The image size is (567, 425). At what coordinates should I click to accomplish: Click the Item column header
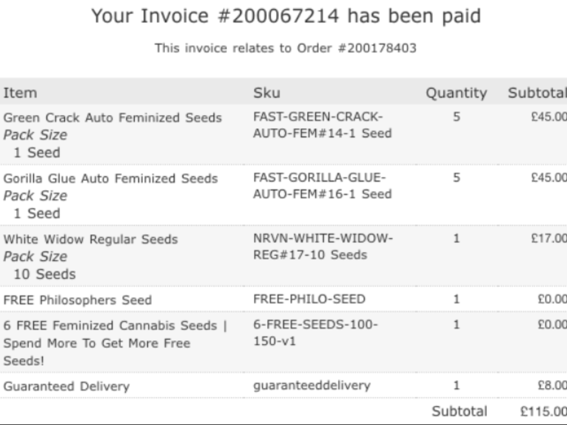tap(20, 93)
